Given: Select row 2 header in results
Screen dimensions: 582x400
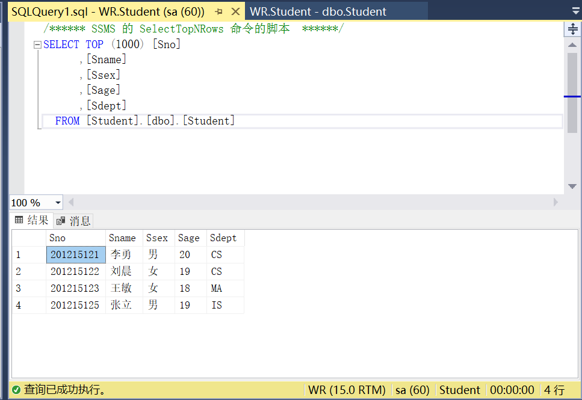Looking at the screenshot, I should click(x=29, y=272).
